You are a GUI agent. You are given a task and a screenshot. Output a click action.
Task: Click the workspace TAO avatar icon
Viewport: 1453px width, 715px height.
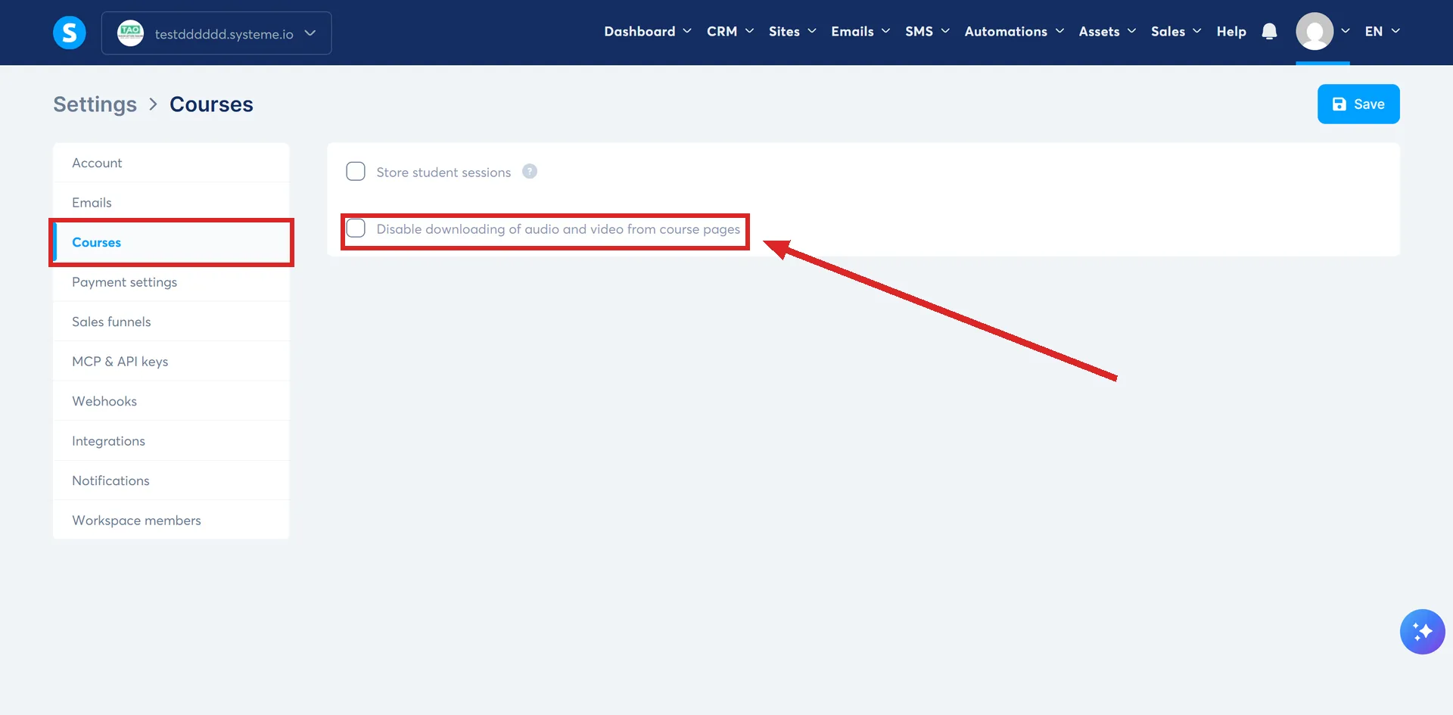pyautogui.click(x=130, y=33)
